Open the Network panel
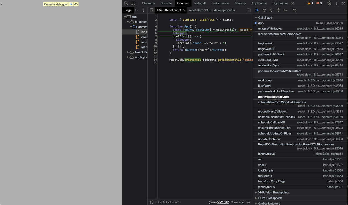 click(x=200, y=3)
